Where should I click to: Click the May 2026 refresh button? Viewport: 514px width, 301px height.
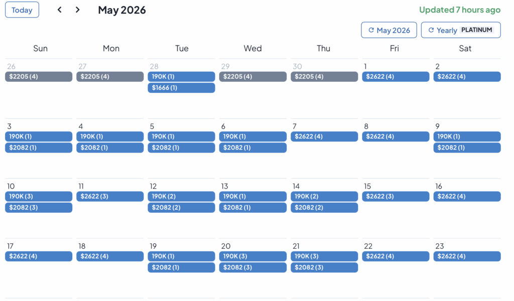pos(389,30)
